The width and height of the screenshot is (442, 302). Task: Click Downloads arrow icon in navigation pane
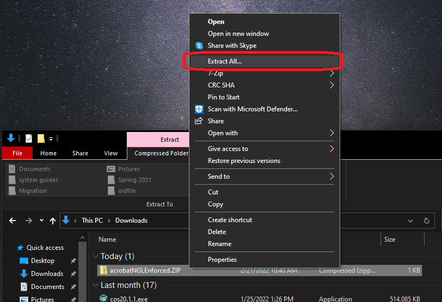(x=24, y=274)
